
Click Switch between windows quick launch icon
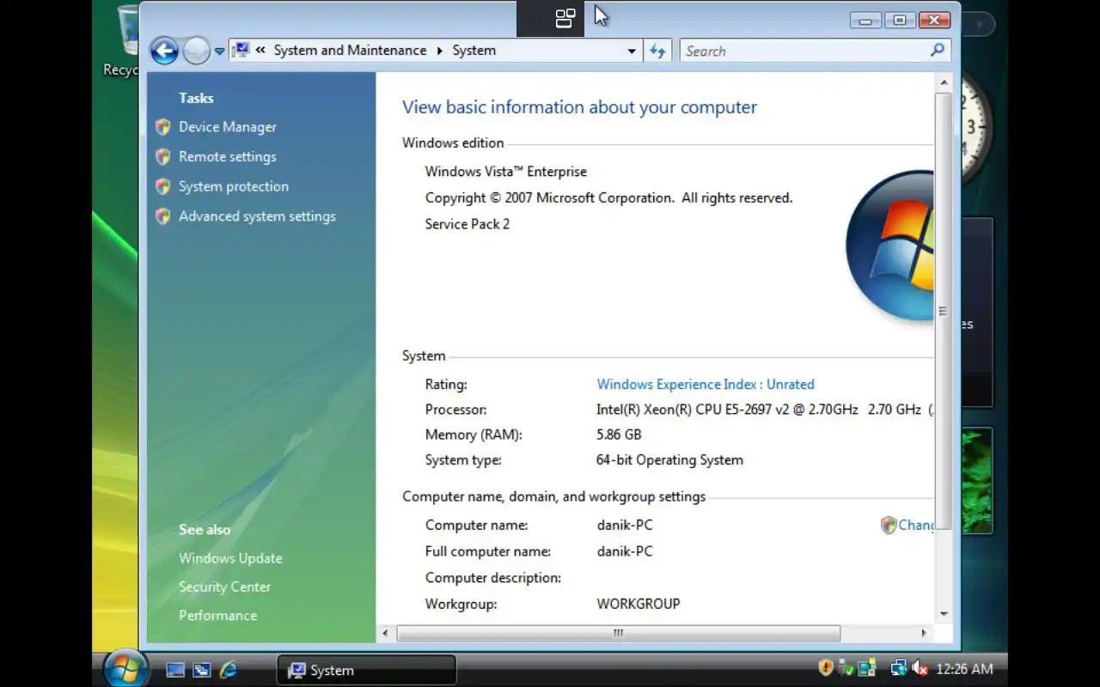click(202, 670)
